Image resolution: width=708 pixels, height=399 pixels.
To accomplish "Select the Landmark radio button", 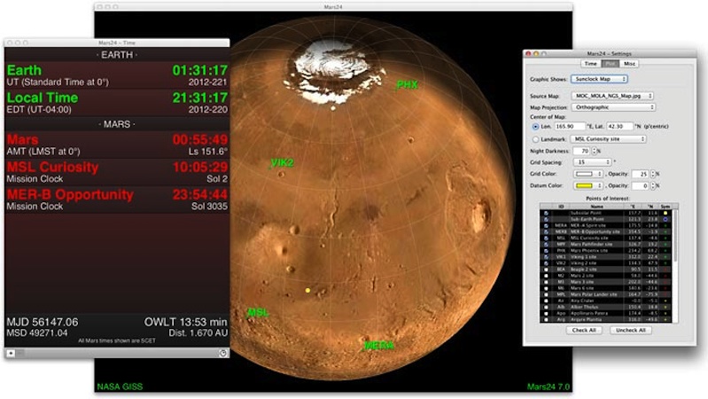I will [535, 139].
